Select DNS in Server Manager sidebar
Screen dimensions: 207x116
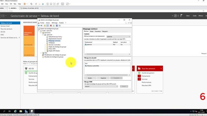pyautogui.click(x=2, y=35)
